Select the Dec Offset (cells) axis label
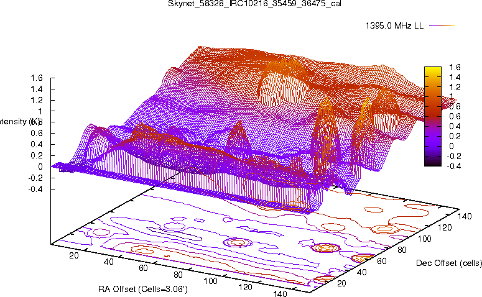The height and width of the screenshot is (297, 482). click(x=449, y=263)
